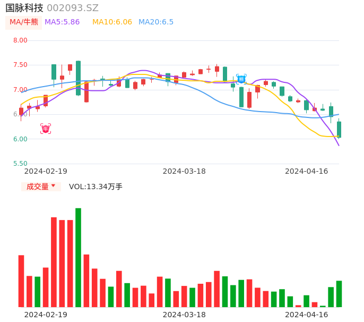Image resolution: width=364 pixels, height=322 pixels.
Task: Click the red bull signal marker icon
Action: click(46, 129)
